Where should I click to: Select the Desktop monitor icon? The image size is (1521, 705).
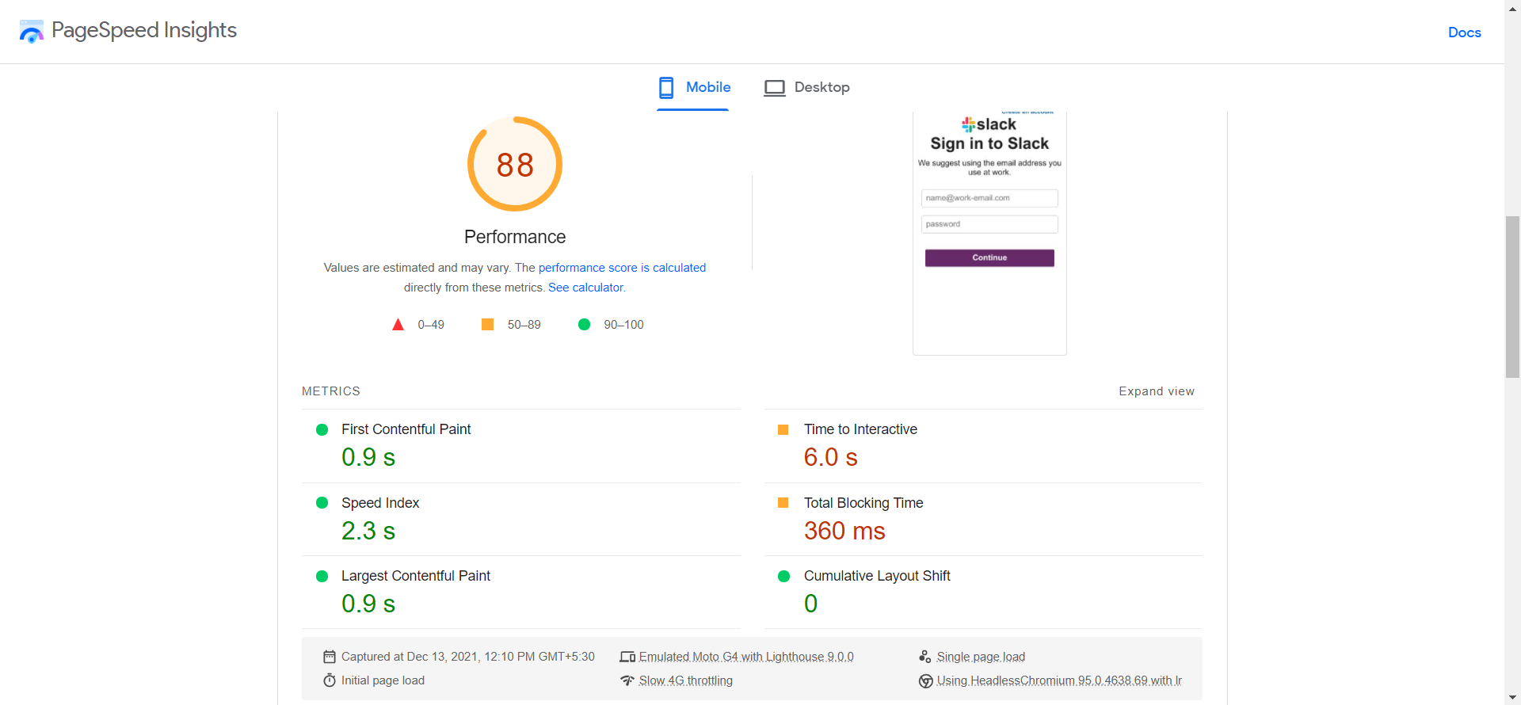(775, 87)
